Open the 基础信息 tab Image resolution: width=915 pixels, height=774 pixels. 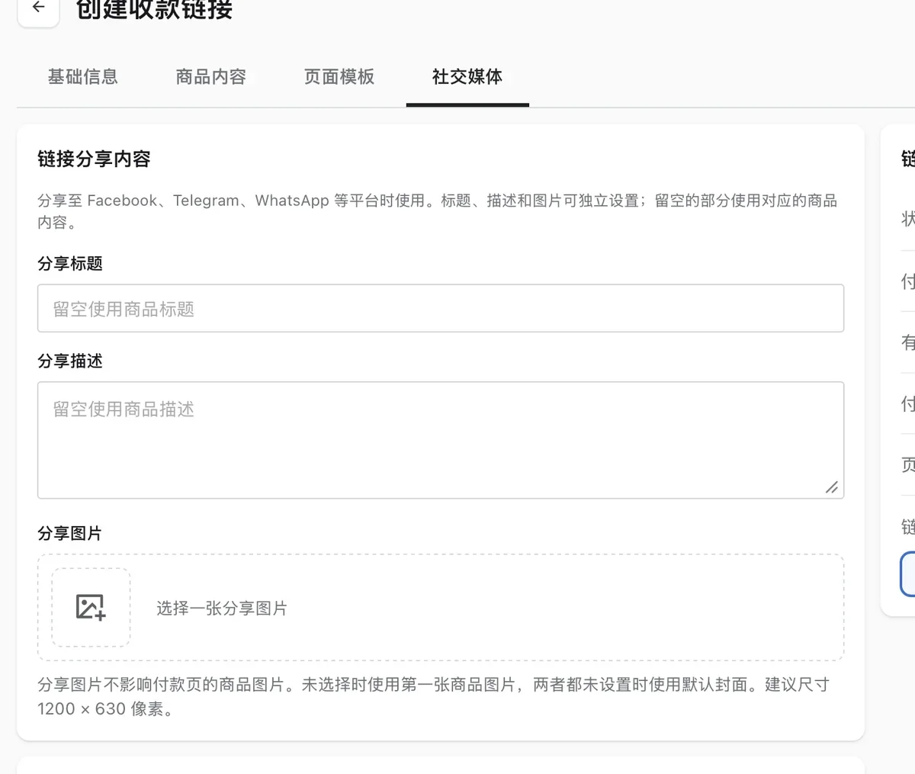click(83, 77)
